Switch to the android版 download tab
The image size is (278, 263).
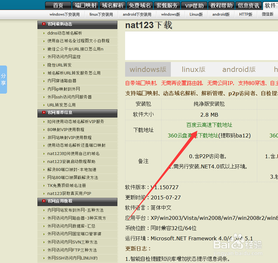point(239,69)
